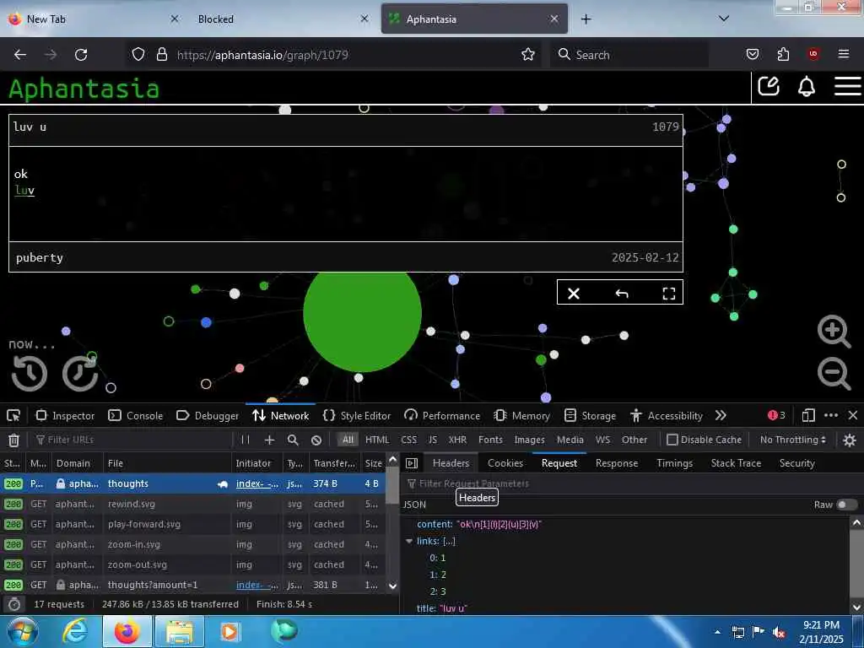
Task: Collapse the request details panel toggle
Action: click(412, 463)
